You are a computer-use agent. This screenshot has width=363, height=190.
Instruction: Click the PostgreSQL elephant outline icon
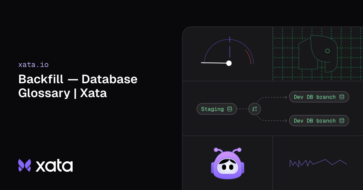(318, 54)
